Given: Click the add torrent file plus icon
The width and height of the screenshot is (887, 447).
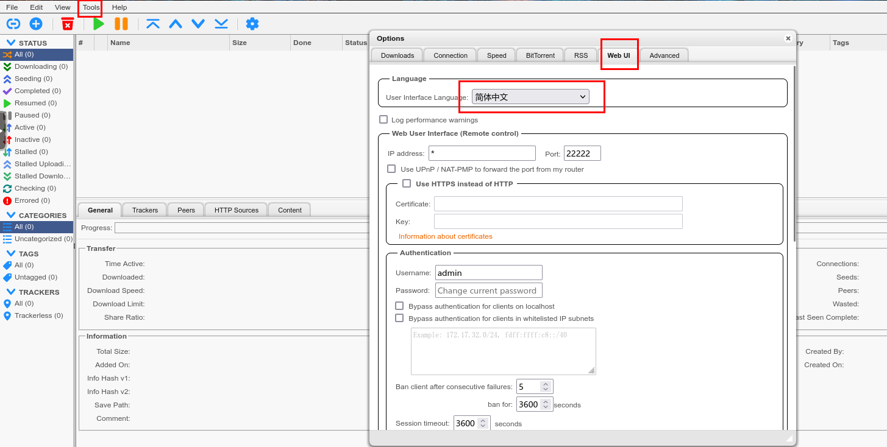Looking at the screenshot, I should [x=36, y=24].
